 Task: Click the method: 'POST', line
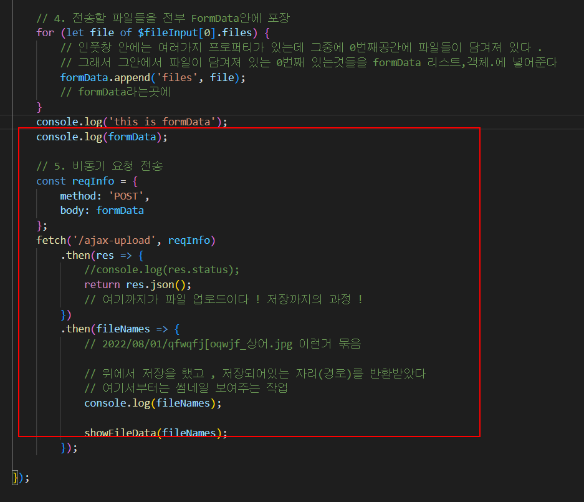(105, 196)
